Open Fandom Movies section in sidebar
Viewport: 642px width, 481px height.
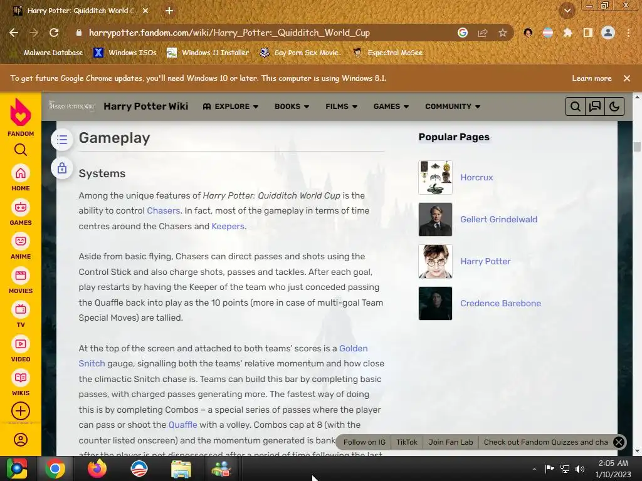click(21, 281)
